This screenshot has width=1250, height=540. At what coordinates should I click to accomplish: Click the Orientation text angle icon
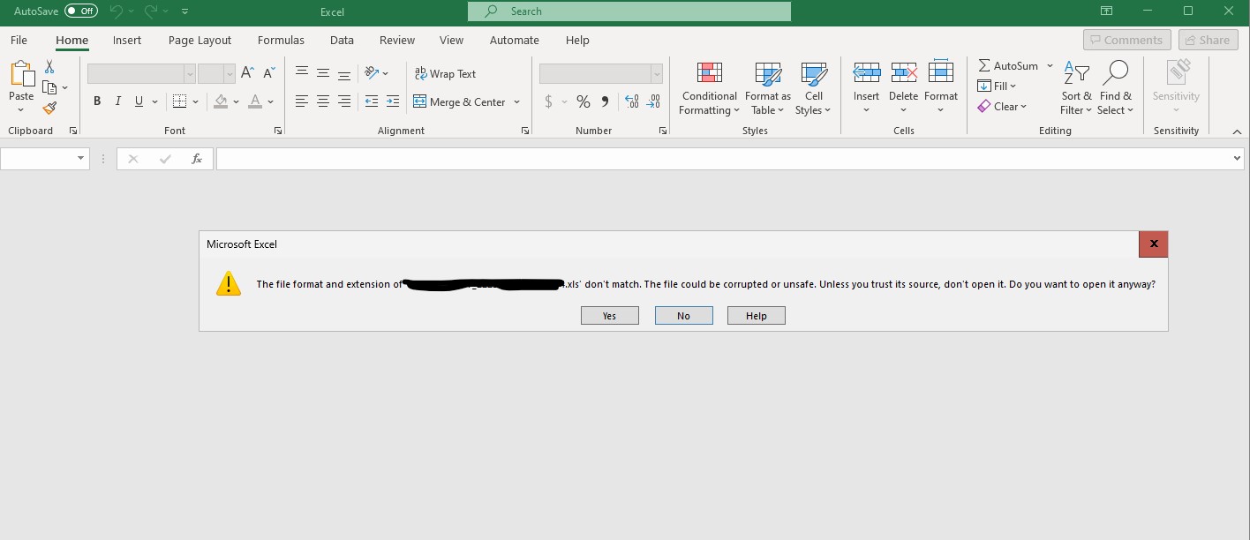pyautogui.click(x=373, y=73)
